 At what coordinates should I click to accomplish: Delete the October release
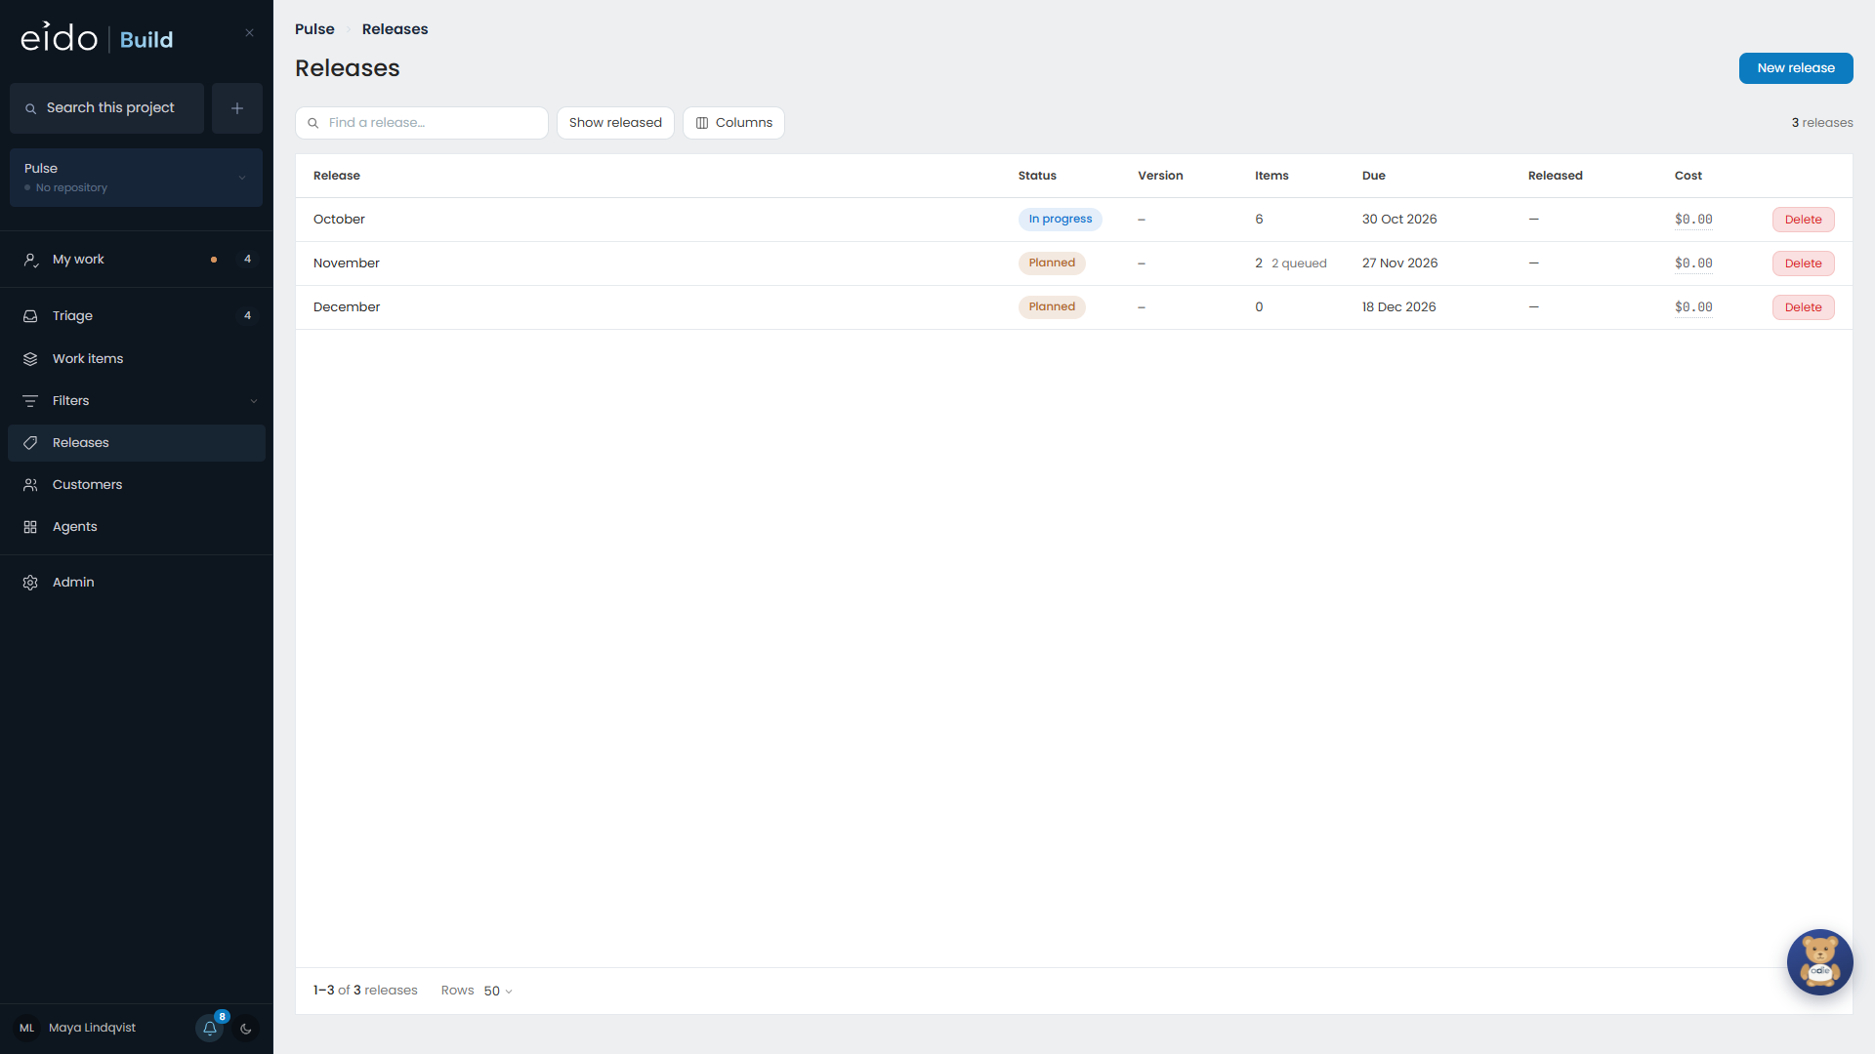pos(1803,220)
